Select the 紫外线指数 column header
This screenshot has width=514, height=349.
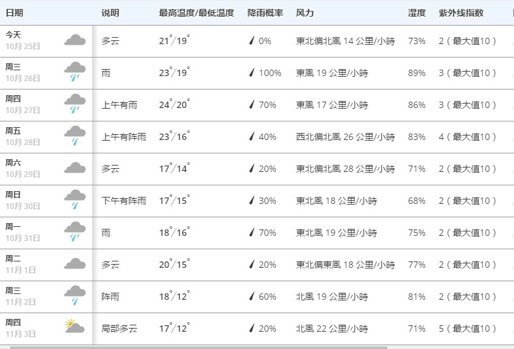[x=462, y=13]
